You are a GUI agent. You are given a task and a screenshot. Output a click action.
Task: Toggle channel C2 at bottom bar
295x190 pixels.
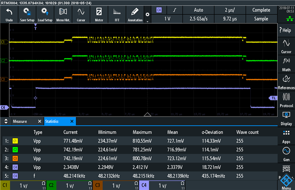click(x=51, y=185)
